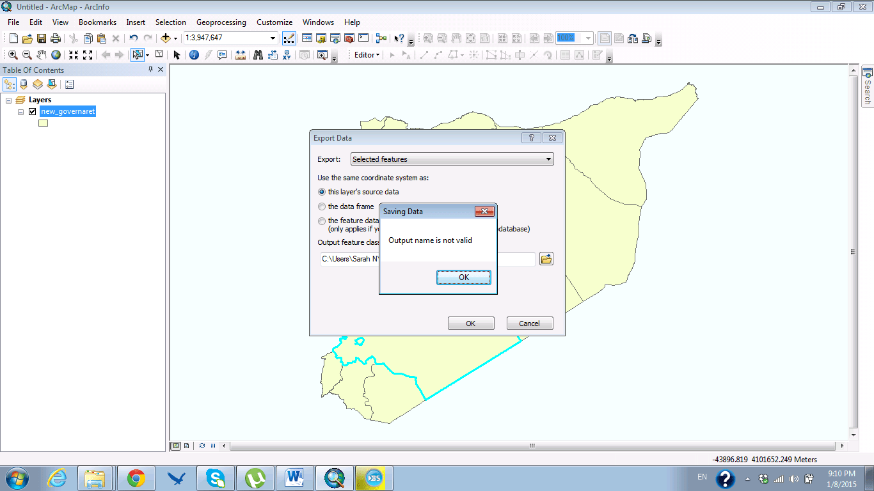Open the layout zoom 100% dropdown
874x491 pixels.
click(588, 38)
